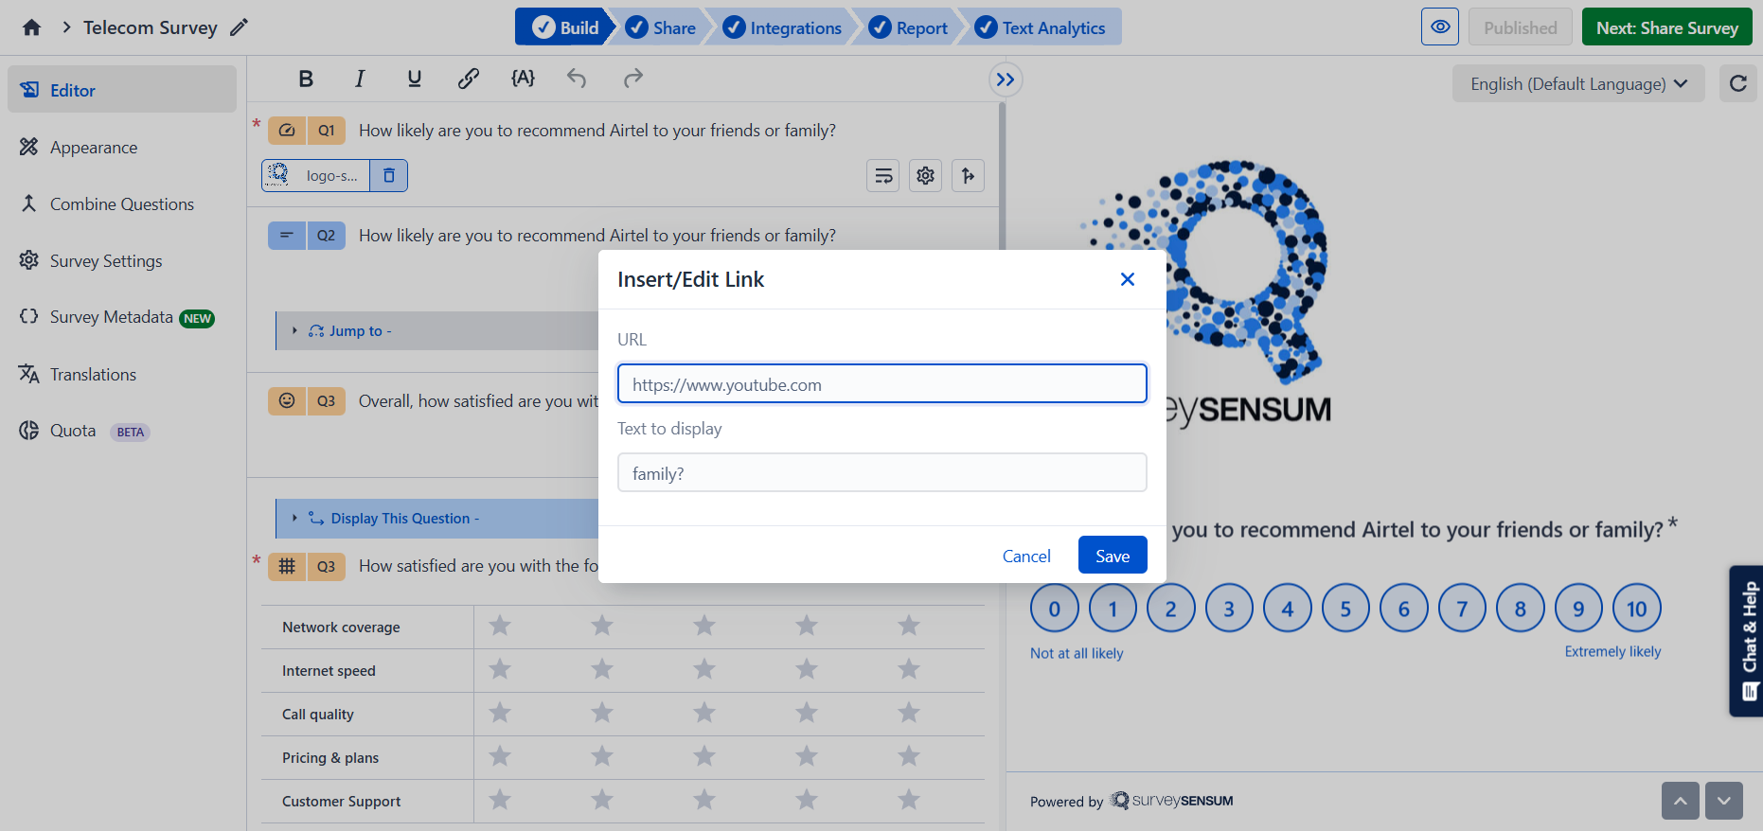This screenshot has width=1763, height=831.
Task: Open the English (Default Language) dropdown
Action: 1578,83
